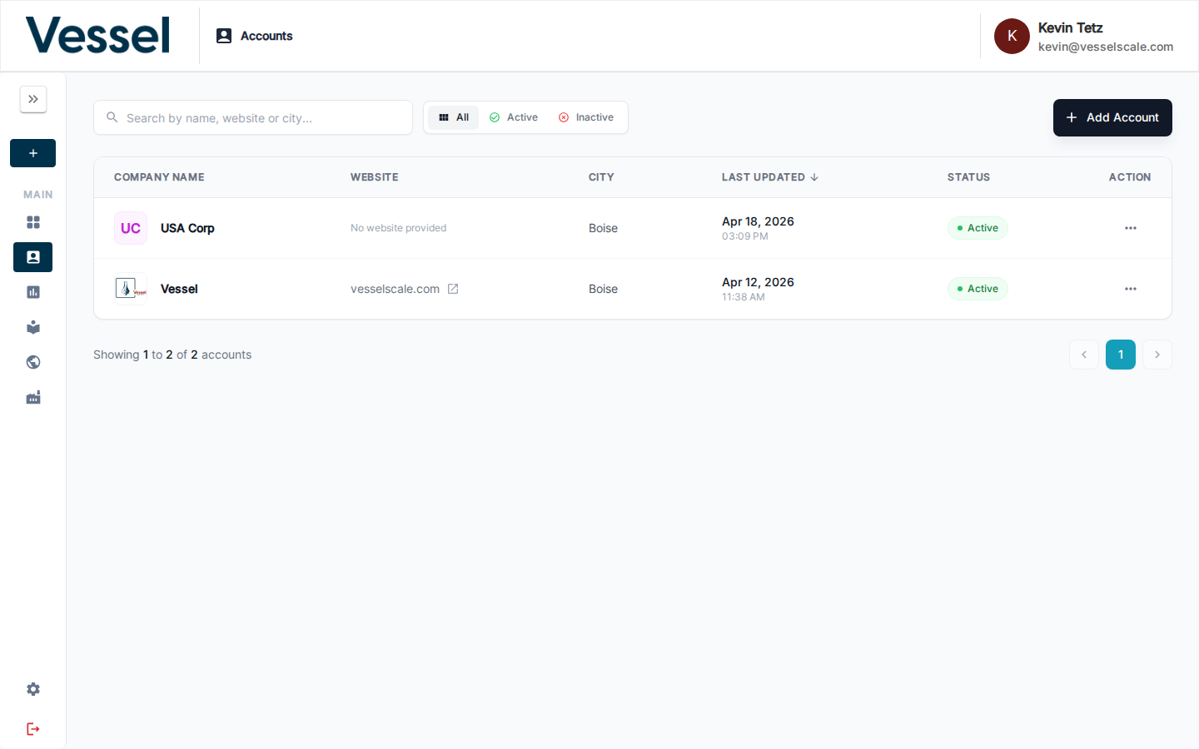
Task: Open the reports chart icon in sidebar
Action: click(x=33, y=292)
